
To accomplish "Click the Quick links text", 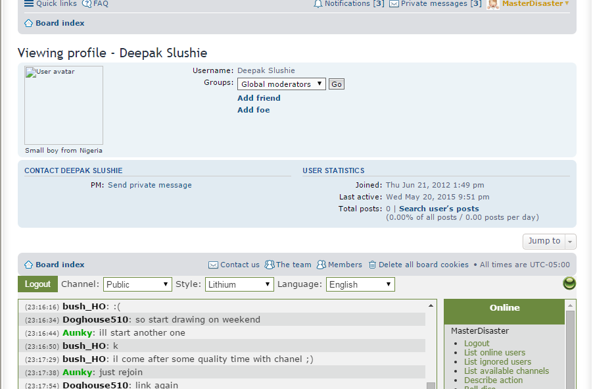I will tap(57, 4).
